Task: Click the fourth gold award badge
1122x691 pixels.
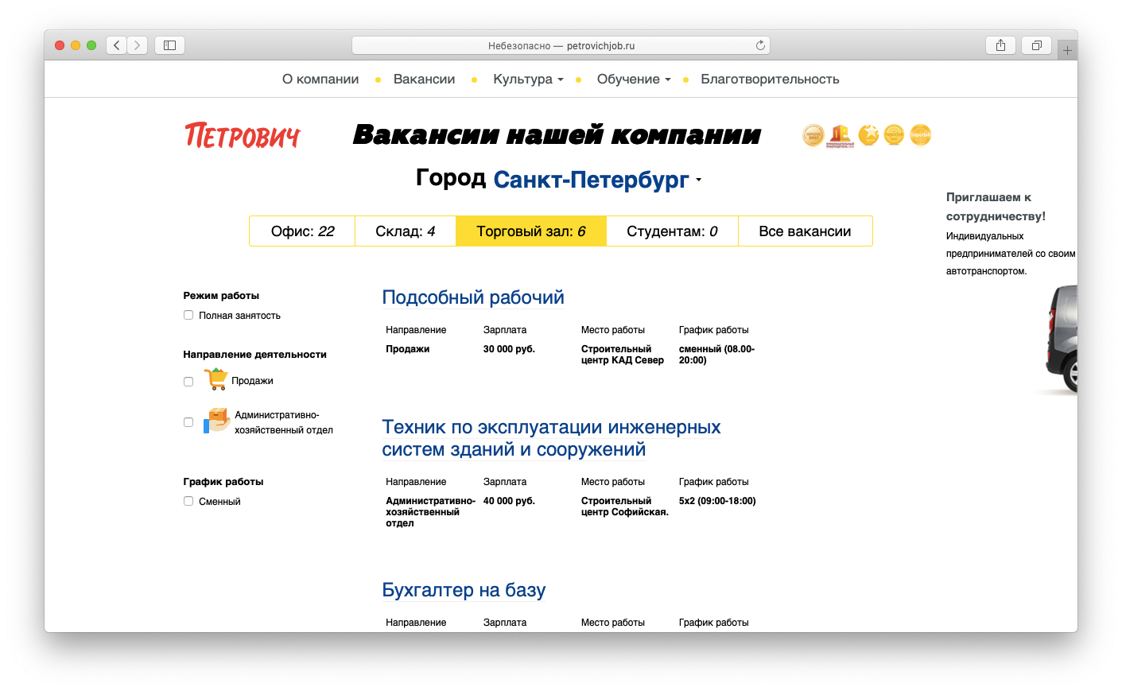Action: pos(895,135)
